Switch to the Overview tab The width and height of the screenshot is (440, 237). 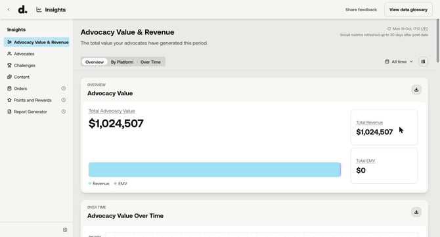coord(95,62)
